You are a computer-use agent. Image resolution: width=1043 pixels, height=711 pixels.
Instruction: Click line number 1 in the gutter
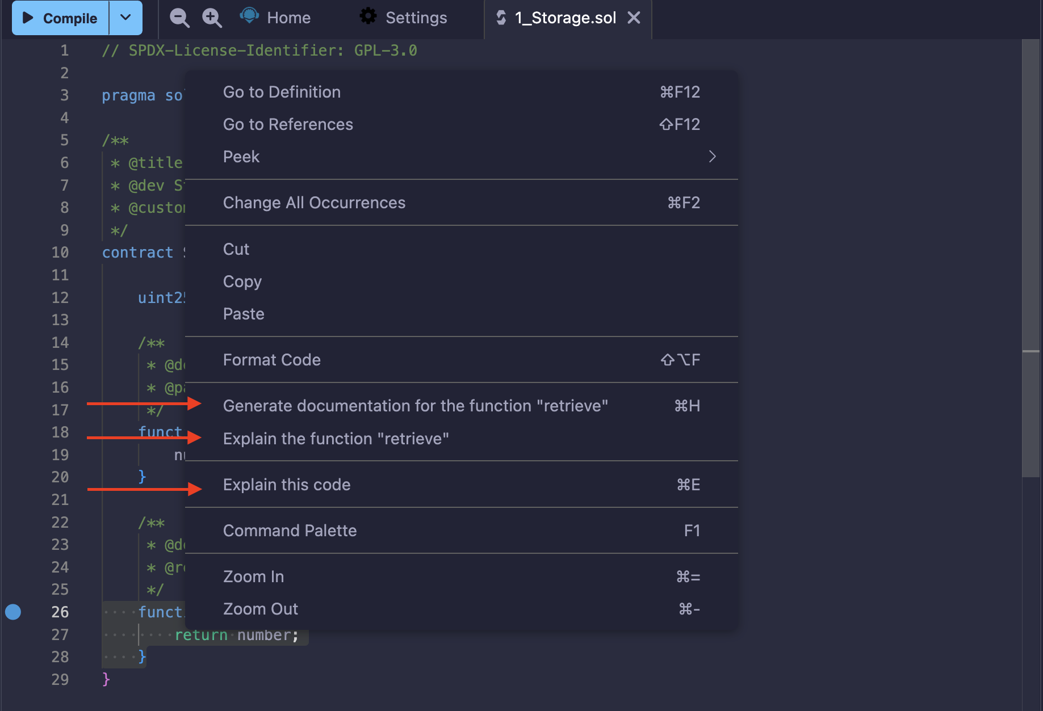pos(65,51)
